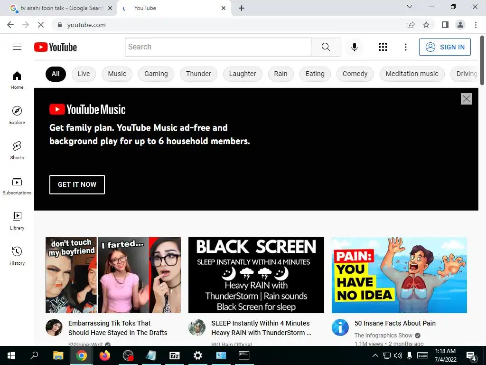Click the SIGN IN button
This screenshot has width=486, height=365.
pos(445,47)
